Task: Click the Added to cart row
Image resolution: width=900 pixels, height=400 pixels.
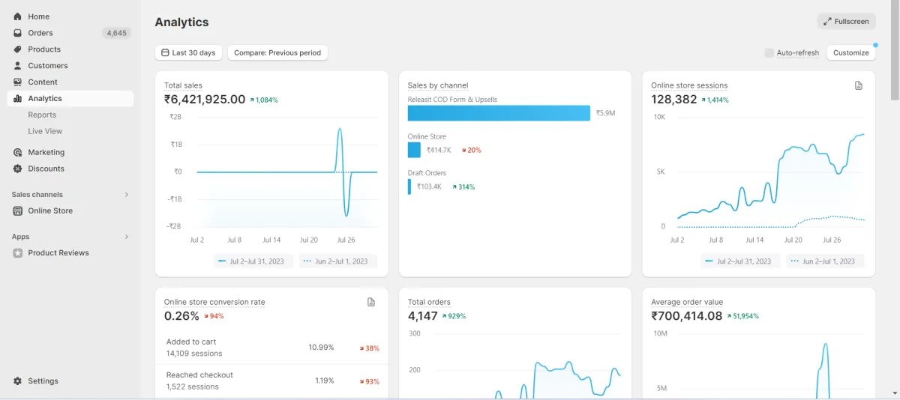Action: (272, 348)
